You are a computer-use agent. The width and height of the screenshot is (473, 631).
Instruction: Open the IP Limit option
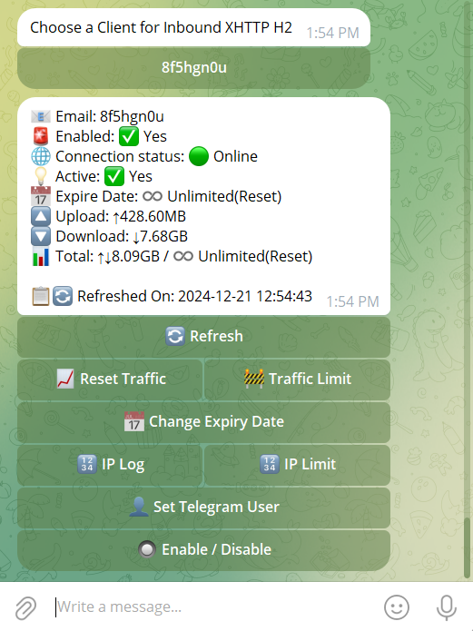(x=298, y=465)
